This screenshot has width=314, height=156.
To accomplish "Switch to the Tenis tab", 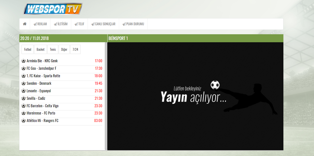I will point(53,49).
